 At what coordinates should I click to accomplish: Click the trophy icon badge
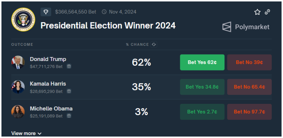[x=46, y=12]
